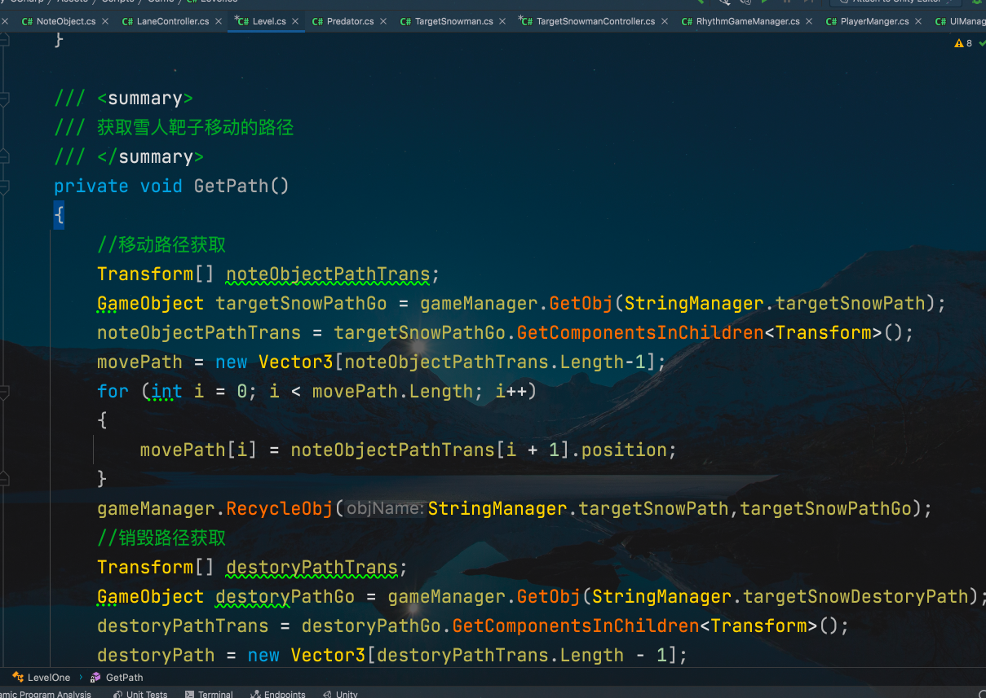986x698 pixels.
Task: Click the Endpoints tool window icon
Action: click(x=255, y=694)
